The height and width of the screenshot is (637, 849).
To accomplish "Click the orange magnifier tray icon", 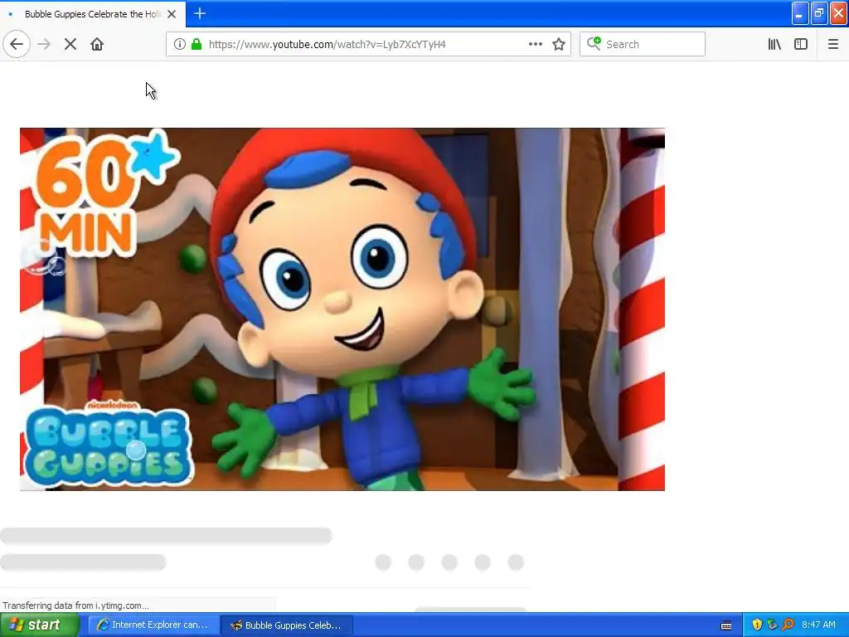I will [x=788, y=625].
